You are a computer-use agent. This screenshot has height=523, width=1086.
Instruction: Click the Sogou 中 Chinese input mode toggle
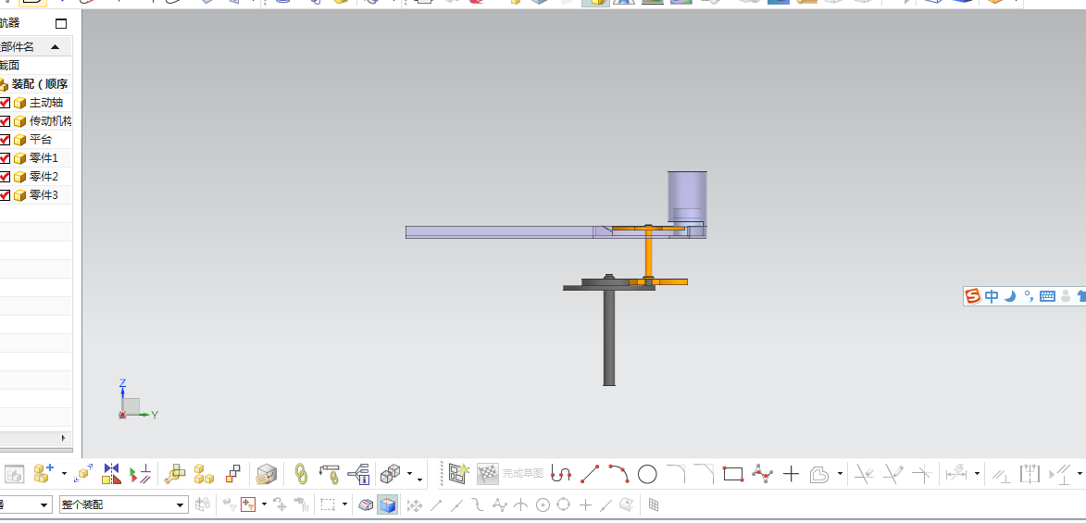(992, 296)
